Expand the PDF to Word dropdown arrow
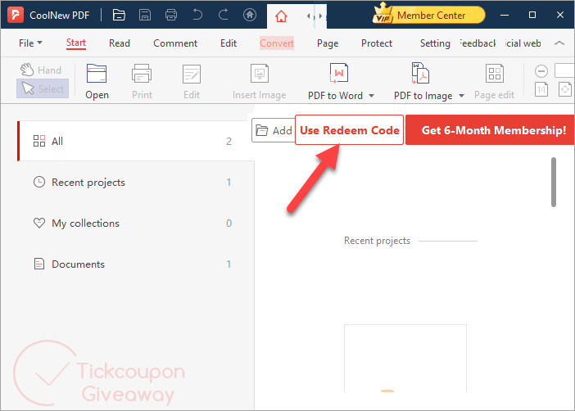 pos(372,96)
